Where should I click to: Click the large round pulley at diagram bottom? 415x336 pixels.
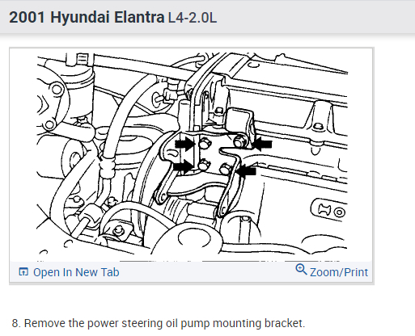[x=193, y=238]
